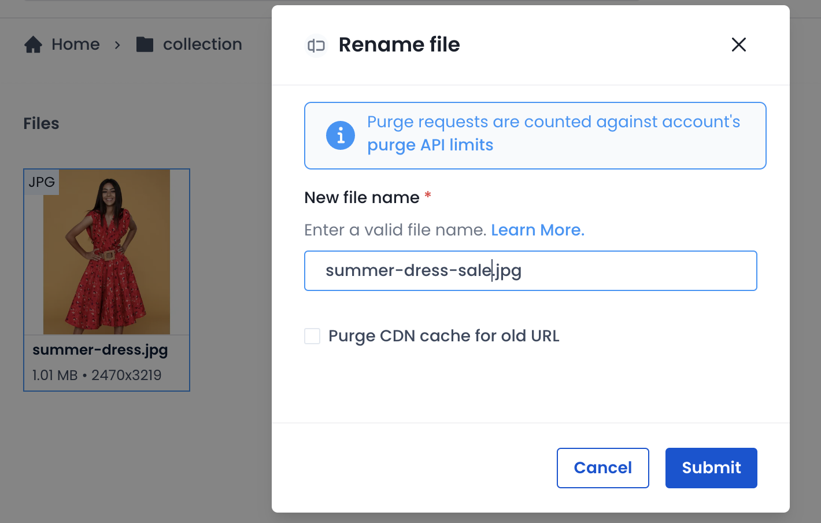Click the file size and dimensions text
Viewport: 821px width, 523px height.
(x=97, y=375)
